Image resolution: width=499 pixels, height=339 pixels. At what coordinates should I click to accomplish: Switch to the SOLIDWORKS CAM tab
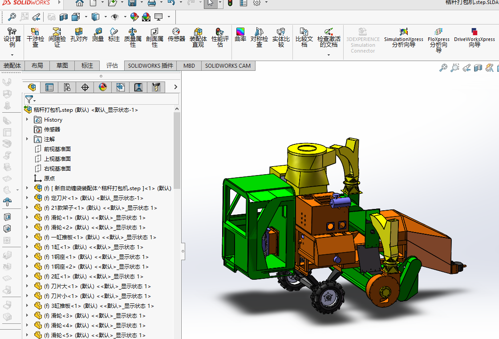[228, 65]
